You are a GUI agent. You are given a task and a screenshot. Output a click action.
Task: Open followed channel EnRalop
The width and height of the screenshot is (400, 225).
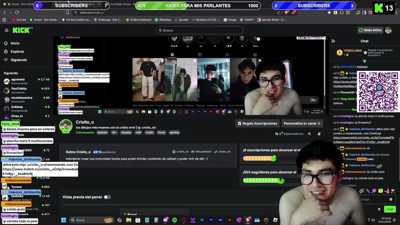coord(27,108)
